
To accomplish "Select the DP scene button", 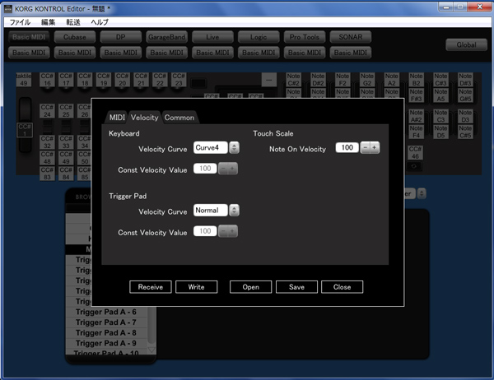I will [121, 37].
